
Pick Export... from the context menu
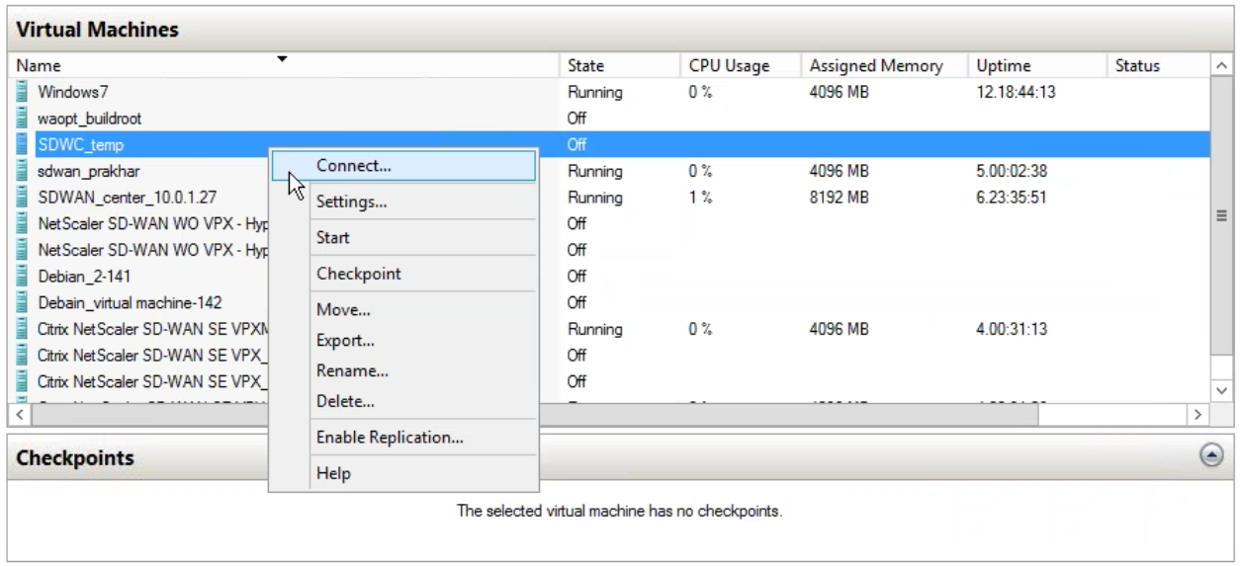(x=403, y=341)
